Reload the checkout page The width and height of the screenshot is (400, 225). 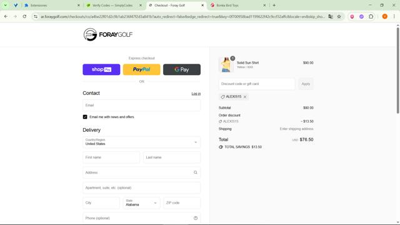[24, 17]
